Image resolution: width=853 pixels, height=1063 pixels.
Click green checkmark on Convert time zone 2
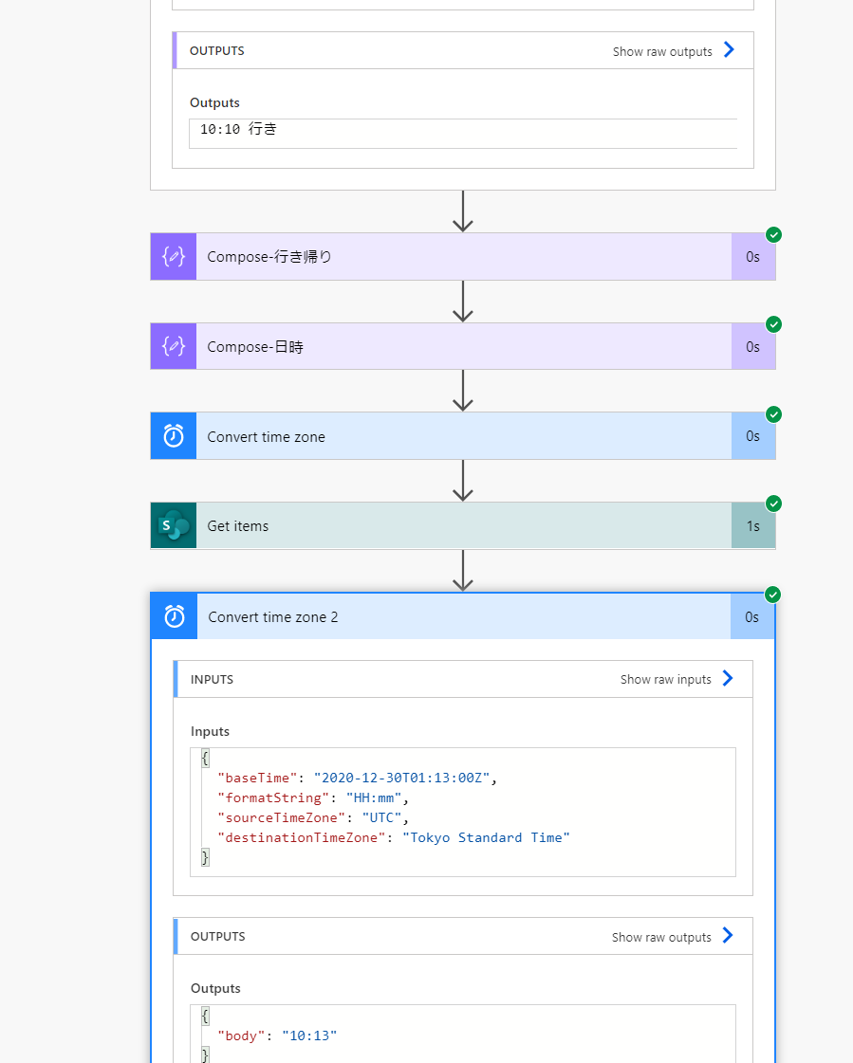pos(773,595)
